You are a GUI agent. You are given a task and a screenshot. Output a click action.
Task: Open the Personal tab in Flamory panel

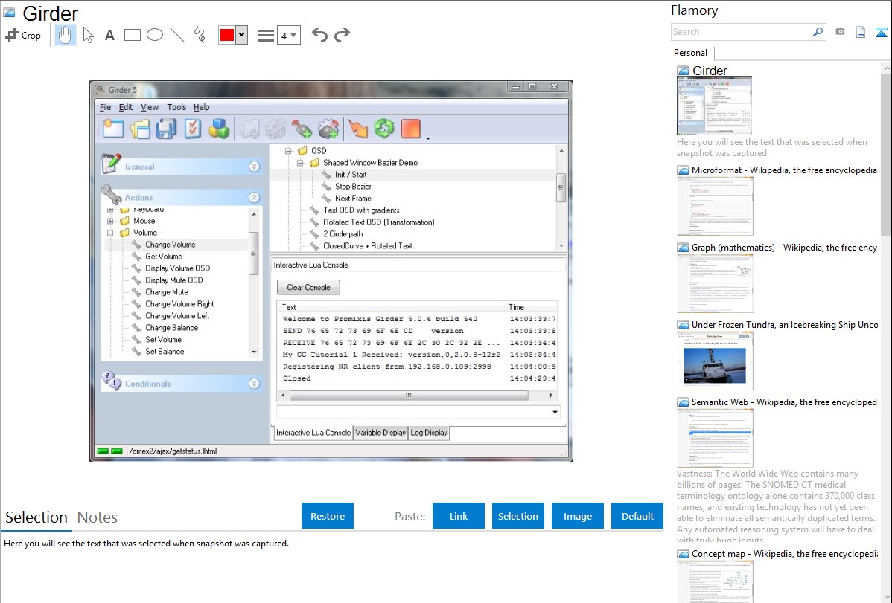[691, 53]
